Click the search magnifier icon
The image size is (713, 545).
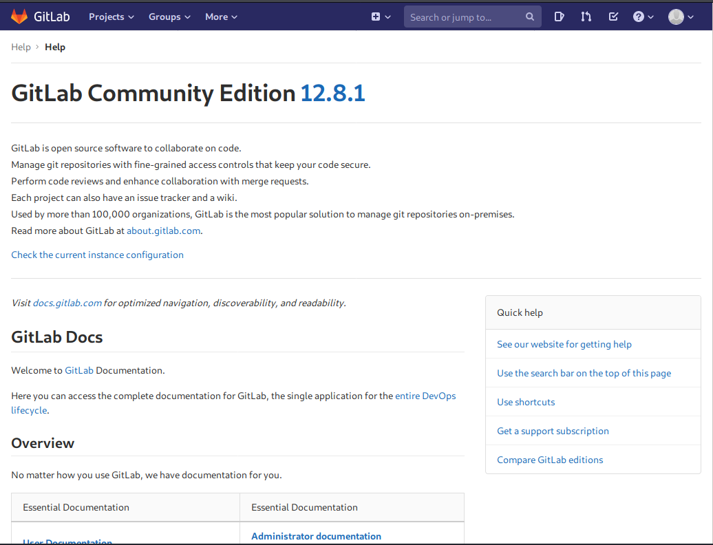coord(530,17)
